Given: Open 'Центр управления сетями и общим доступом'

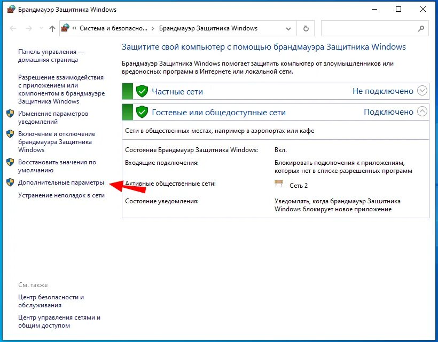Looking at the screenshot, I should click(x=59, y=321).
